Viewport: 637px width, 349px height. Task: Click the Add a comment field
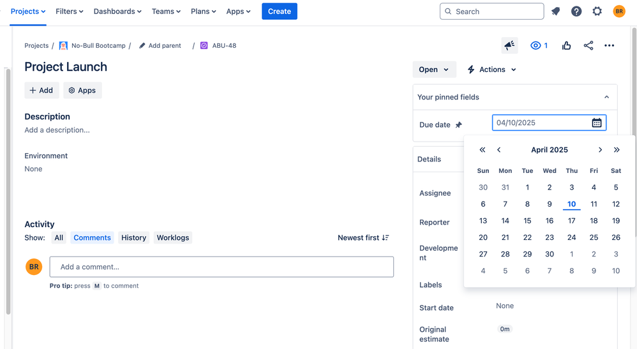(221, 267)
